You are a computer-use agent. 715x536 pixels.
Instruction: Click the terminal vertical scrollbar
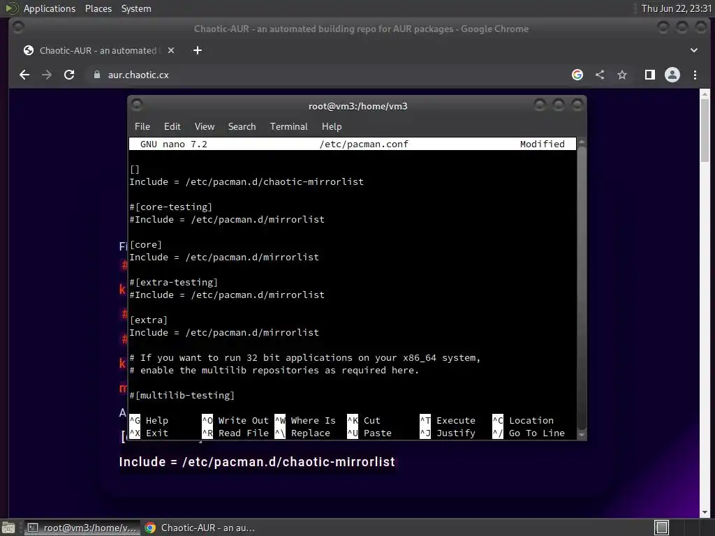(582, 287)
